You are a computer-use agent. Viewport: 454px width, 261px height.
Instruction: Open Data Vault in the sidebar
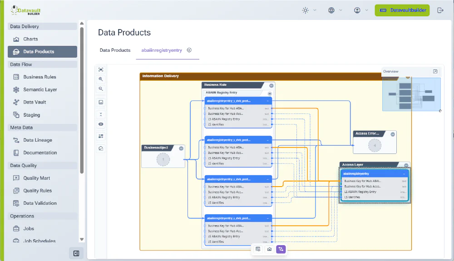[x=42, y=102]
